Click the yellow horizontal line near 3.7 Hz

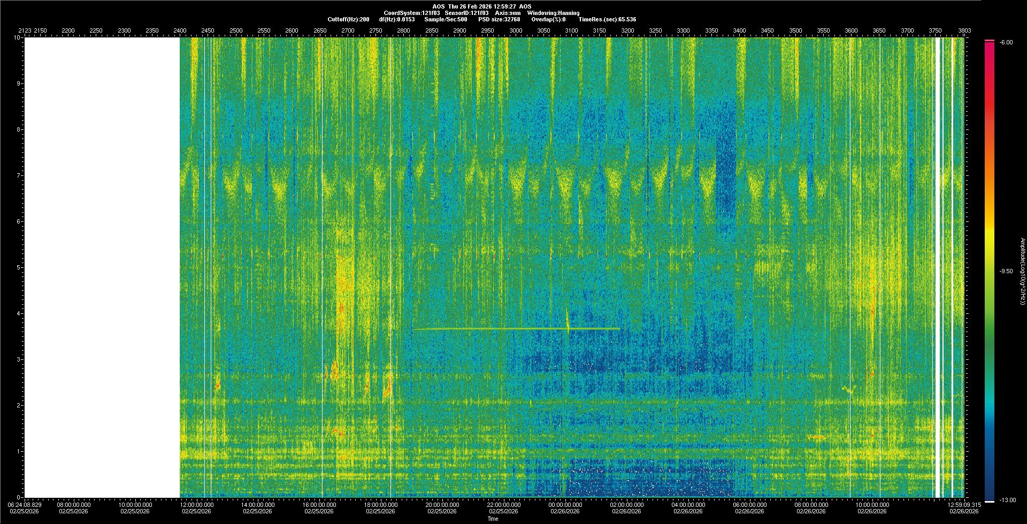(x=481, y=328)
